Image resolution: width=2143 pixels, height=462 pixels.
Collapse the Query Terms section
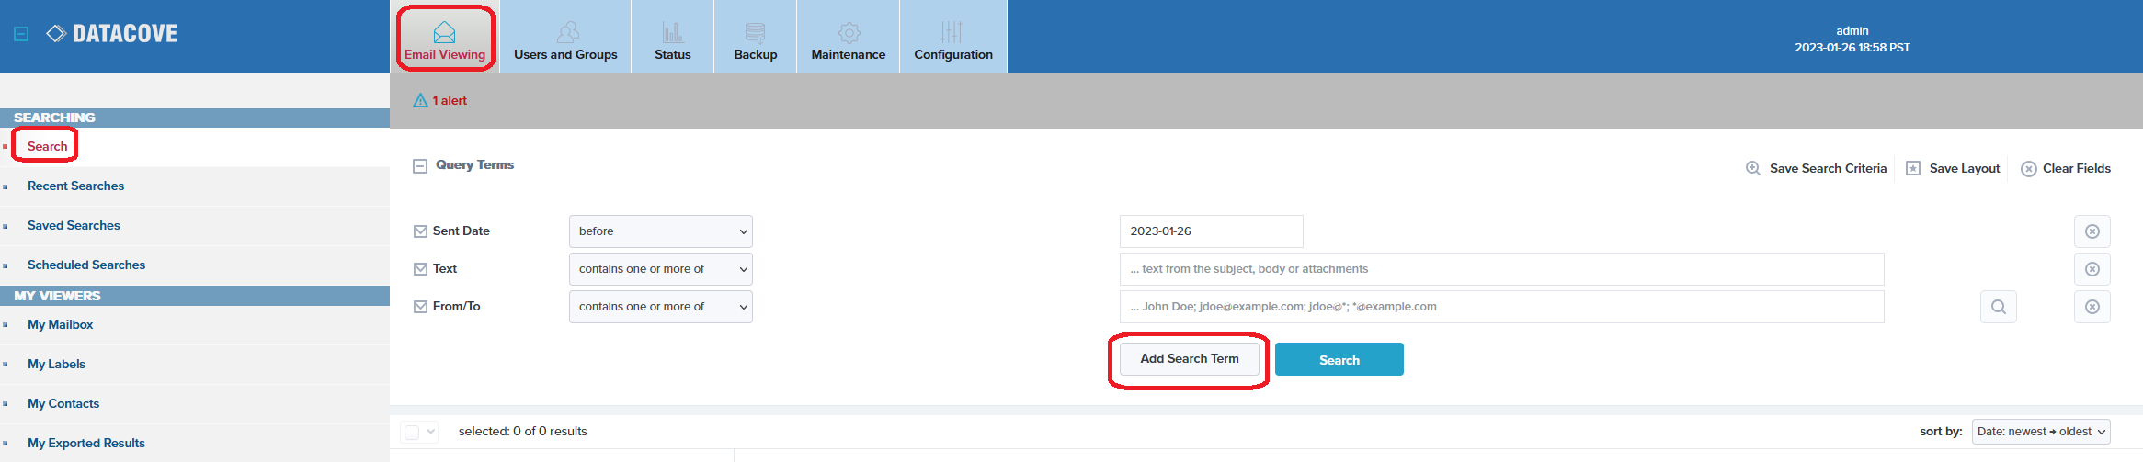pos(420,166)
